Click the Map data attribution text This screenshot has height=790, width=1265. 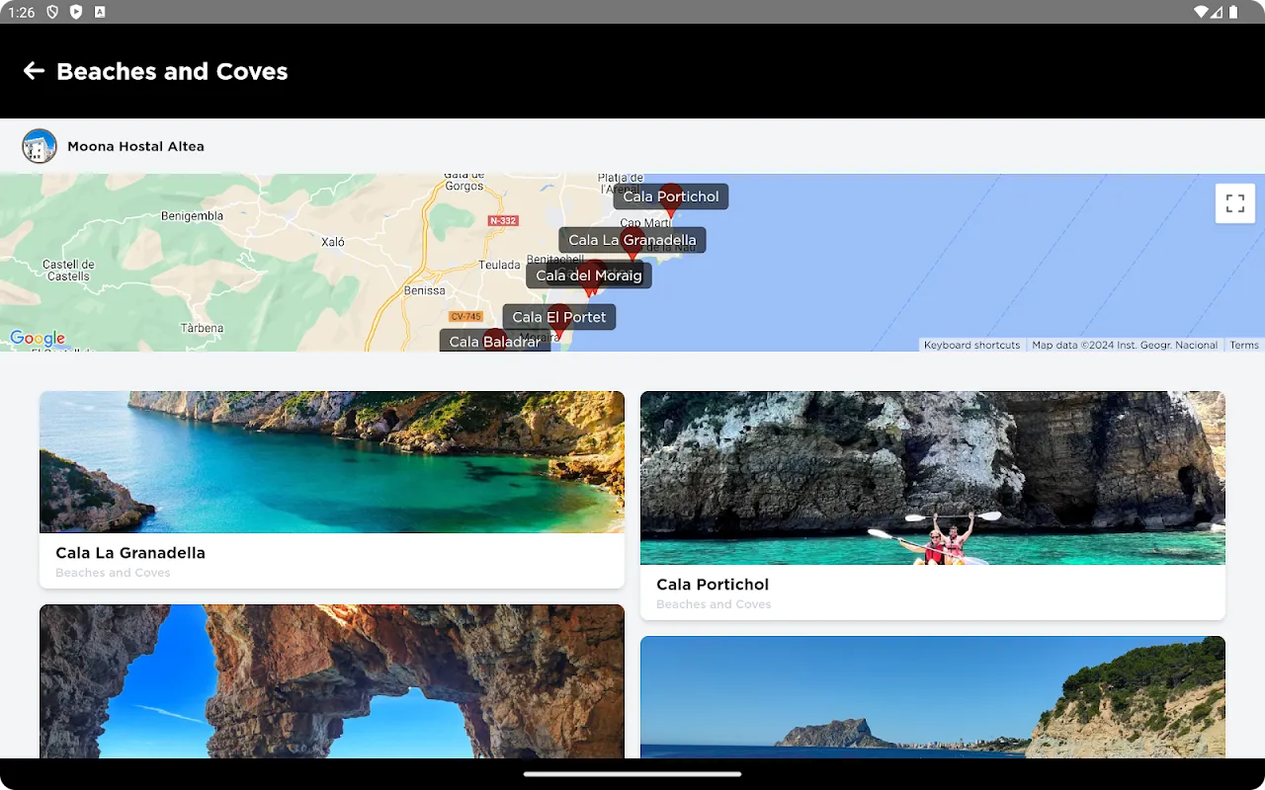point(1125,345)
